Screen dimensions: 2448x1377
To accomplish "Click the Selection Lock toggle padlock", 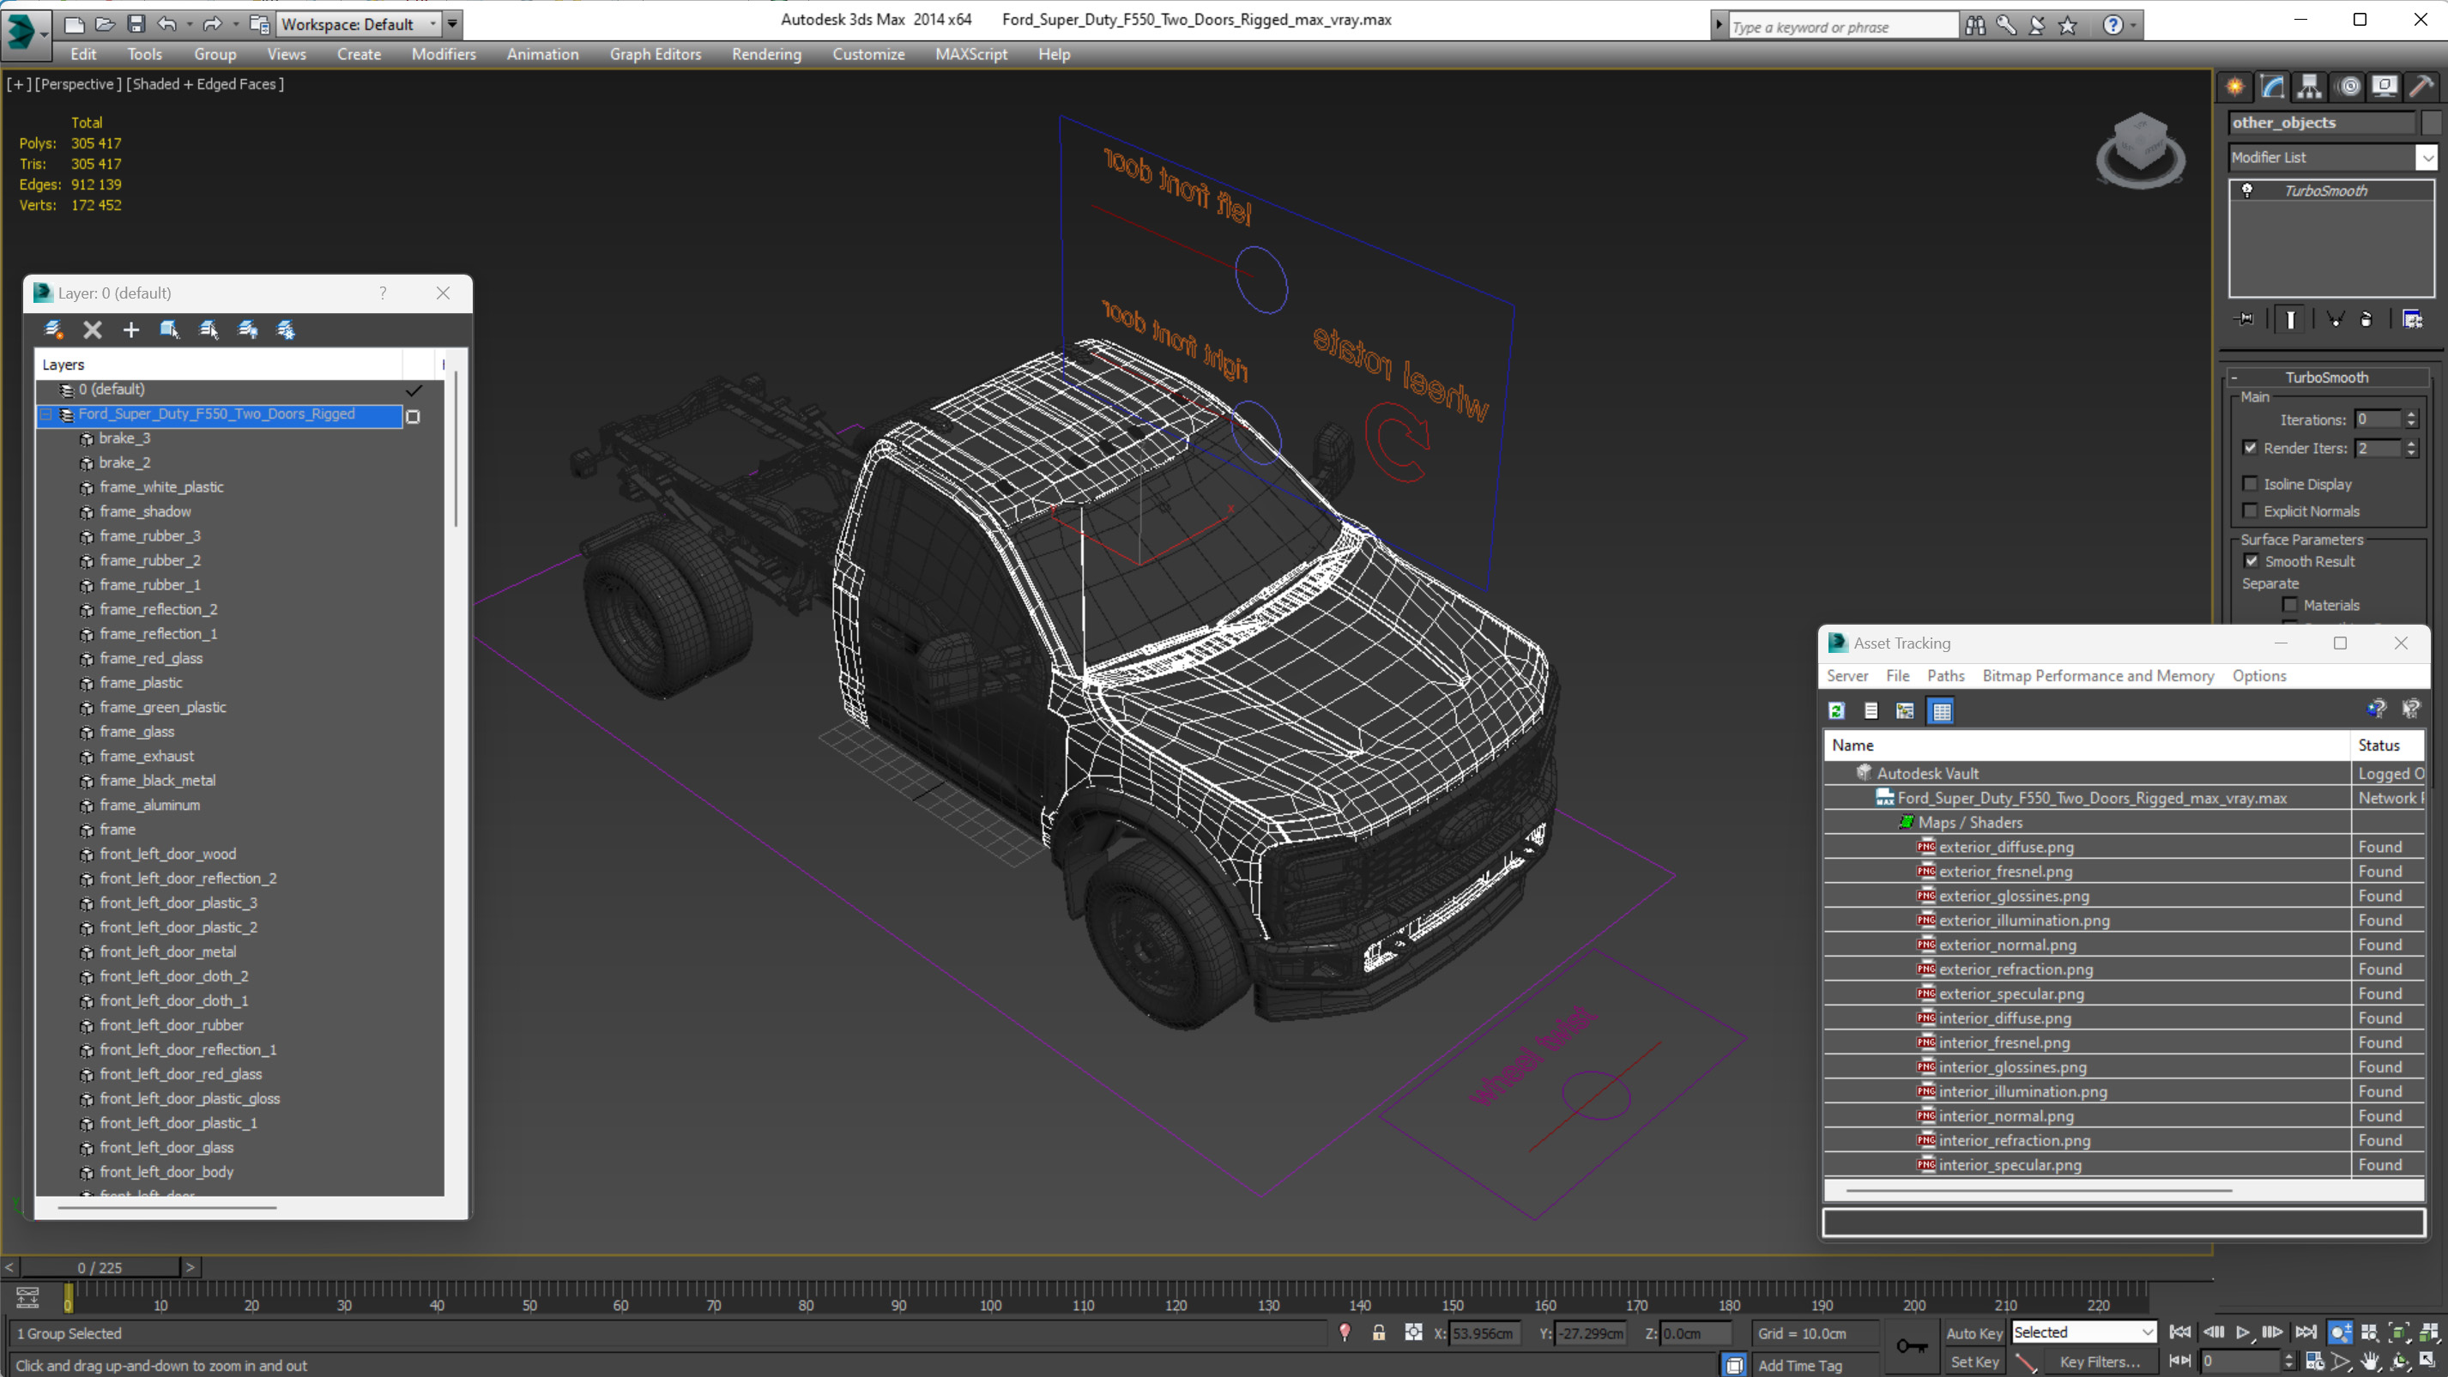I will tap(1379, 1333).
